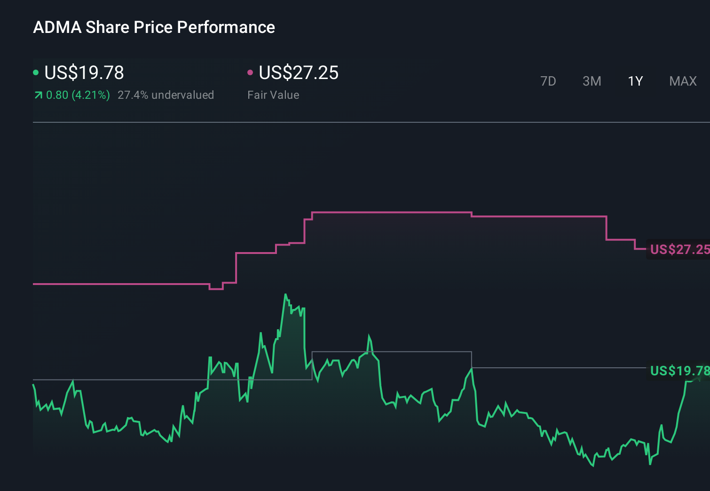Click the 0.80 (4.21%) change value
The height and width of the screenshot is (491, 710).
78,95
